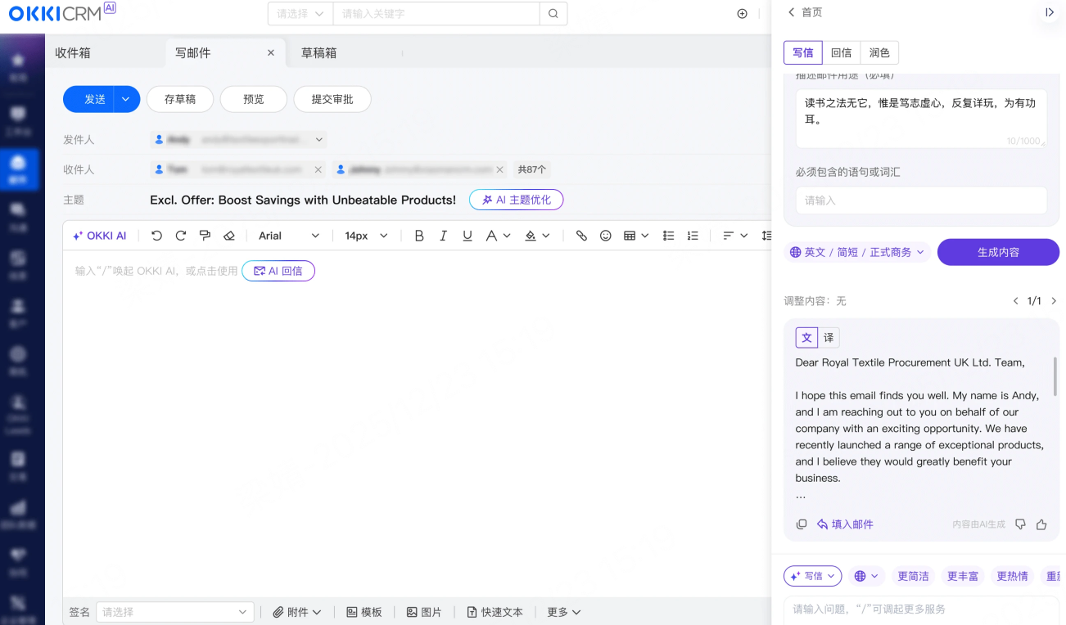Image resolution: width=1066 pixels, height=625 pixels.
Task: Open the emoji picker icon
Action: point(606,236)
